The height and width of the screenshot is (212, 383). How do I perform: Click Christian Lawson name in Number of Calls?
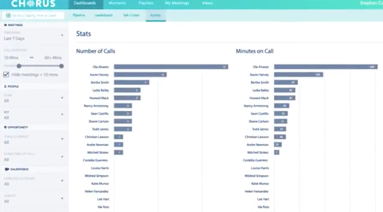click(x=97, y=137)
